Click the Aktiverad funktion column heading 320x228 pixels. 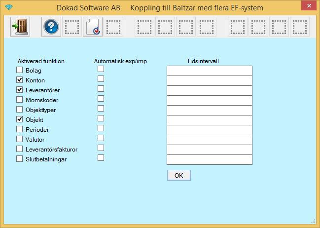41,61
